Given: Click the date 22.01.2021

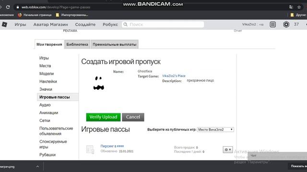Looking at the screenshot, I should [126, 151].
